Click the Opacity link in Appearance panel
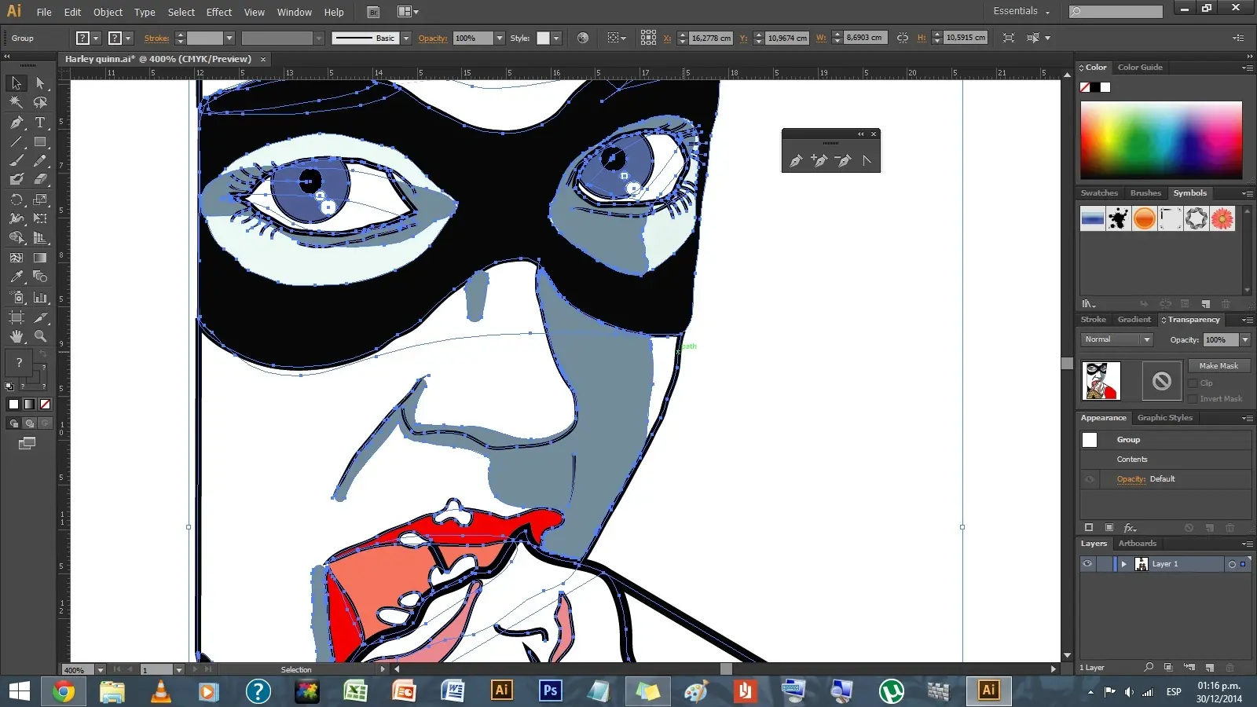The height and width of the screenshot is (707, 1257). click(x=1131, y=479)
